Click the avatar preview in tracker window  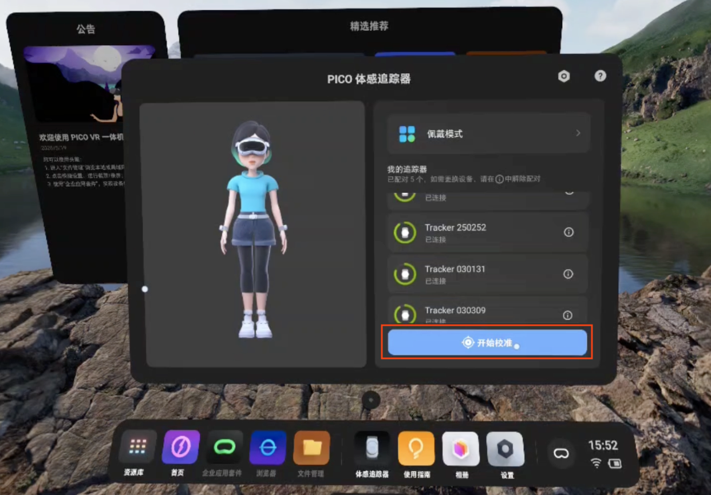coord(252,234)
